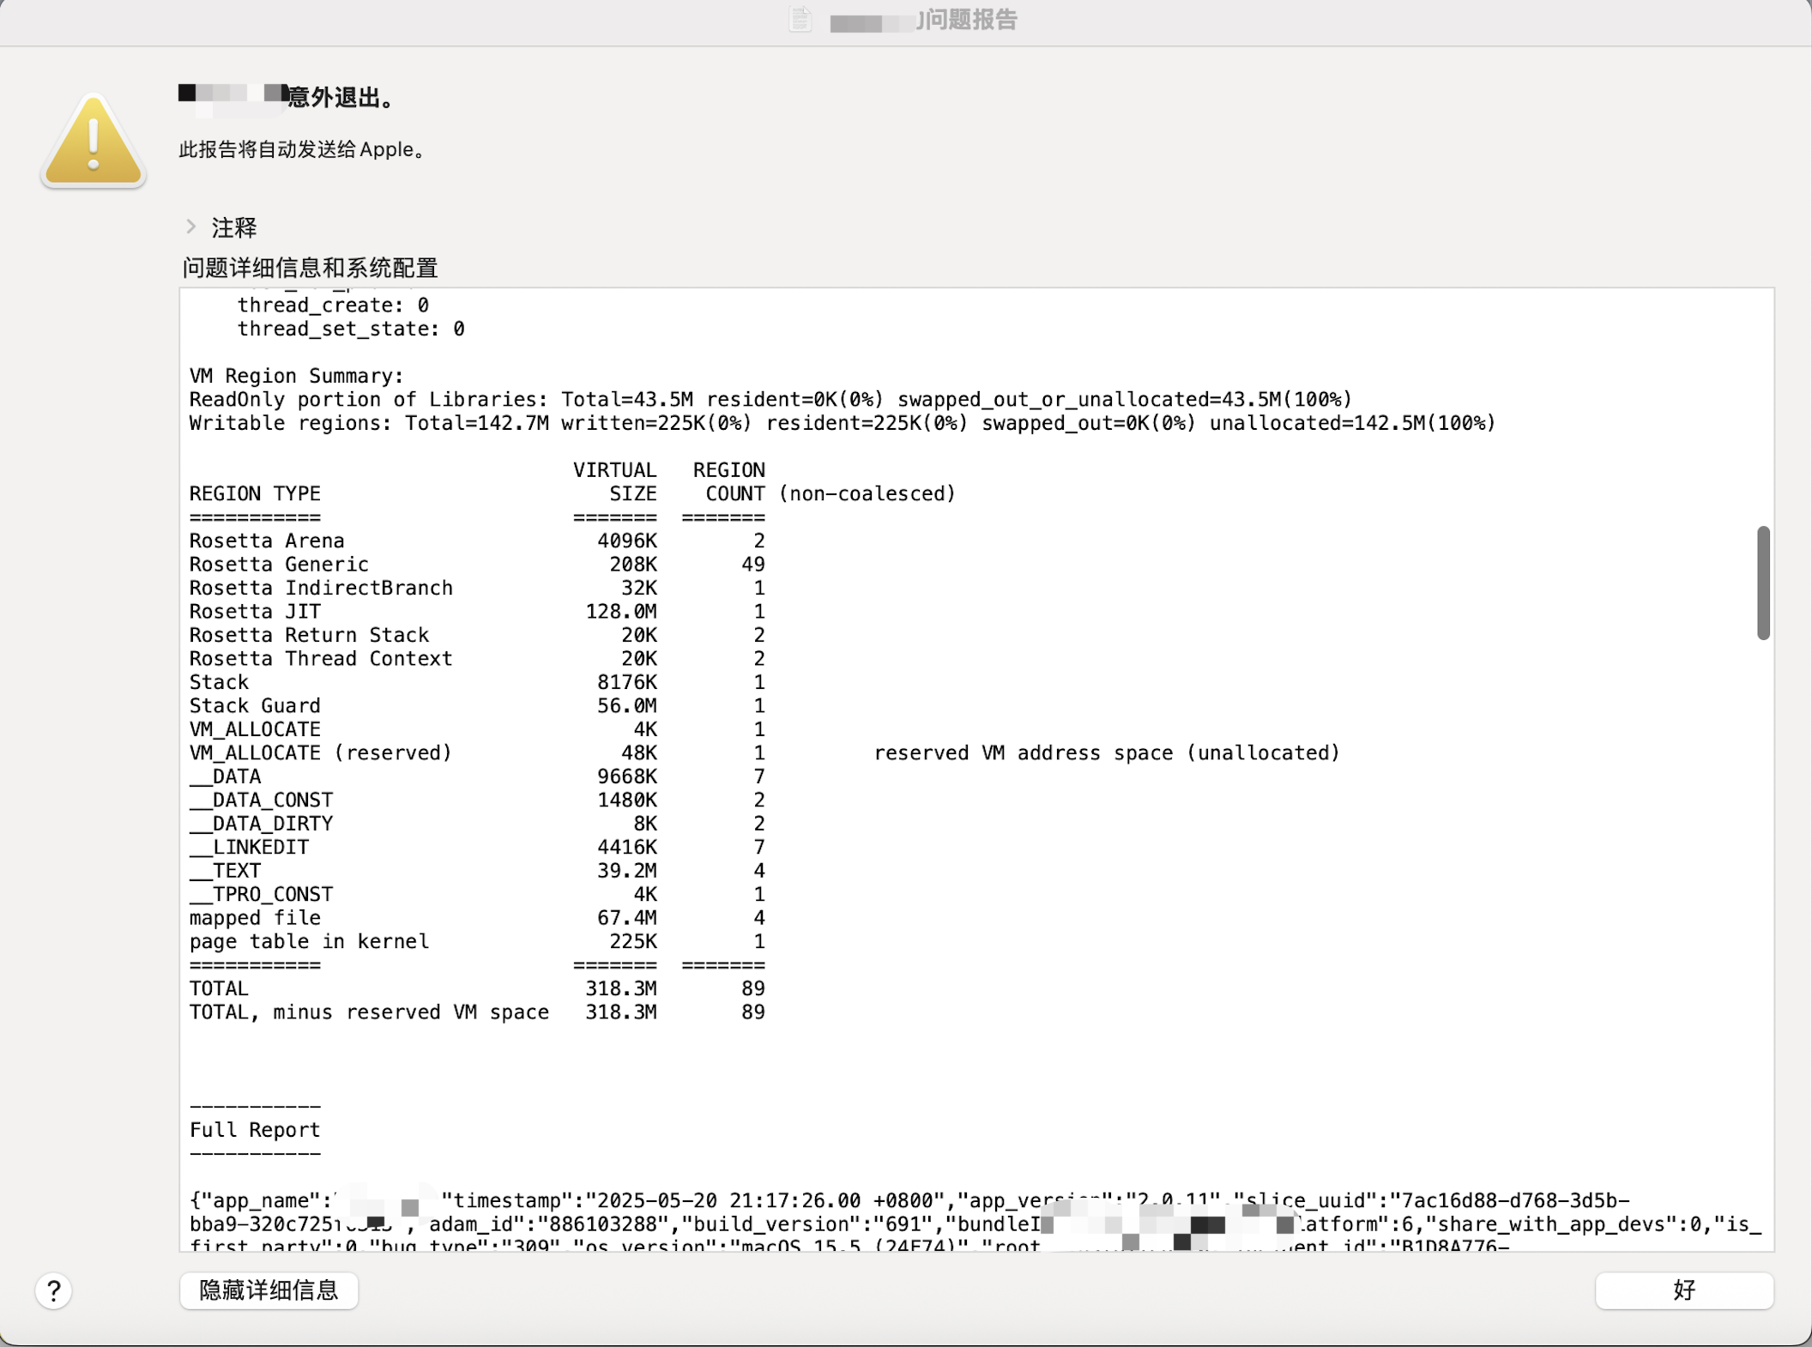Click the 'Rosetta Thread Context' row
Image resolution: width=1812 pixels, height=1347 pixels.
coord(477,659)
